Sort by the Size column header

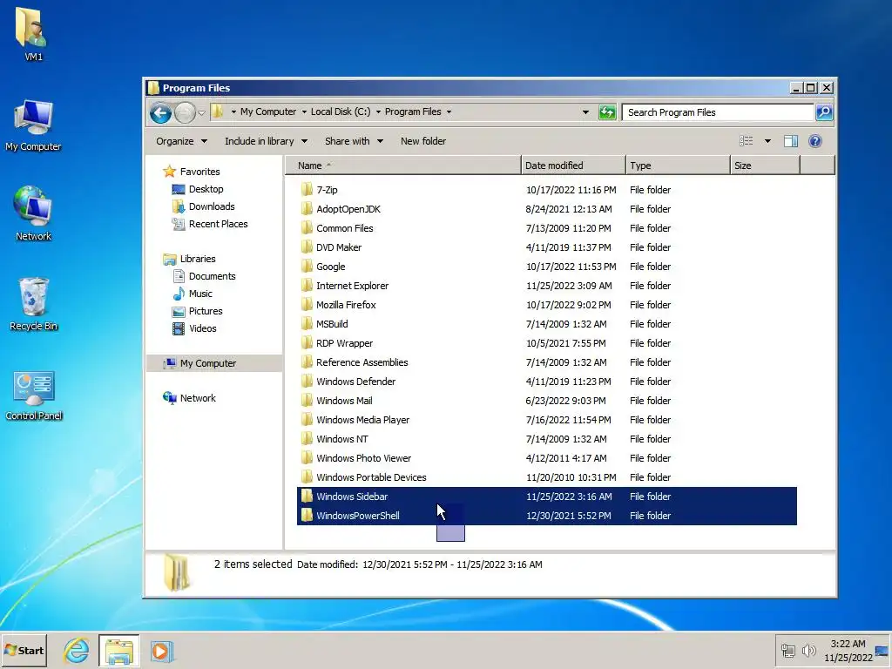click(x=765, y=166)
